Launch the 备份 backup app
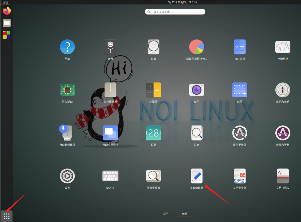301x222 pixels. pos(110,47)
